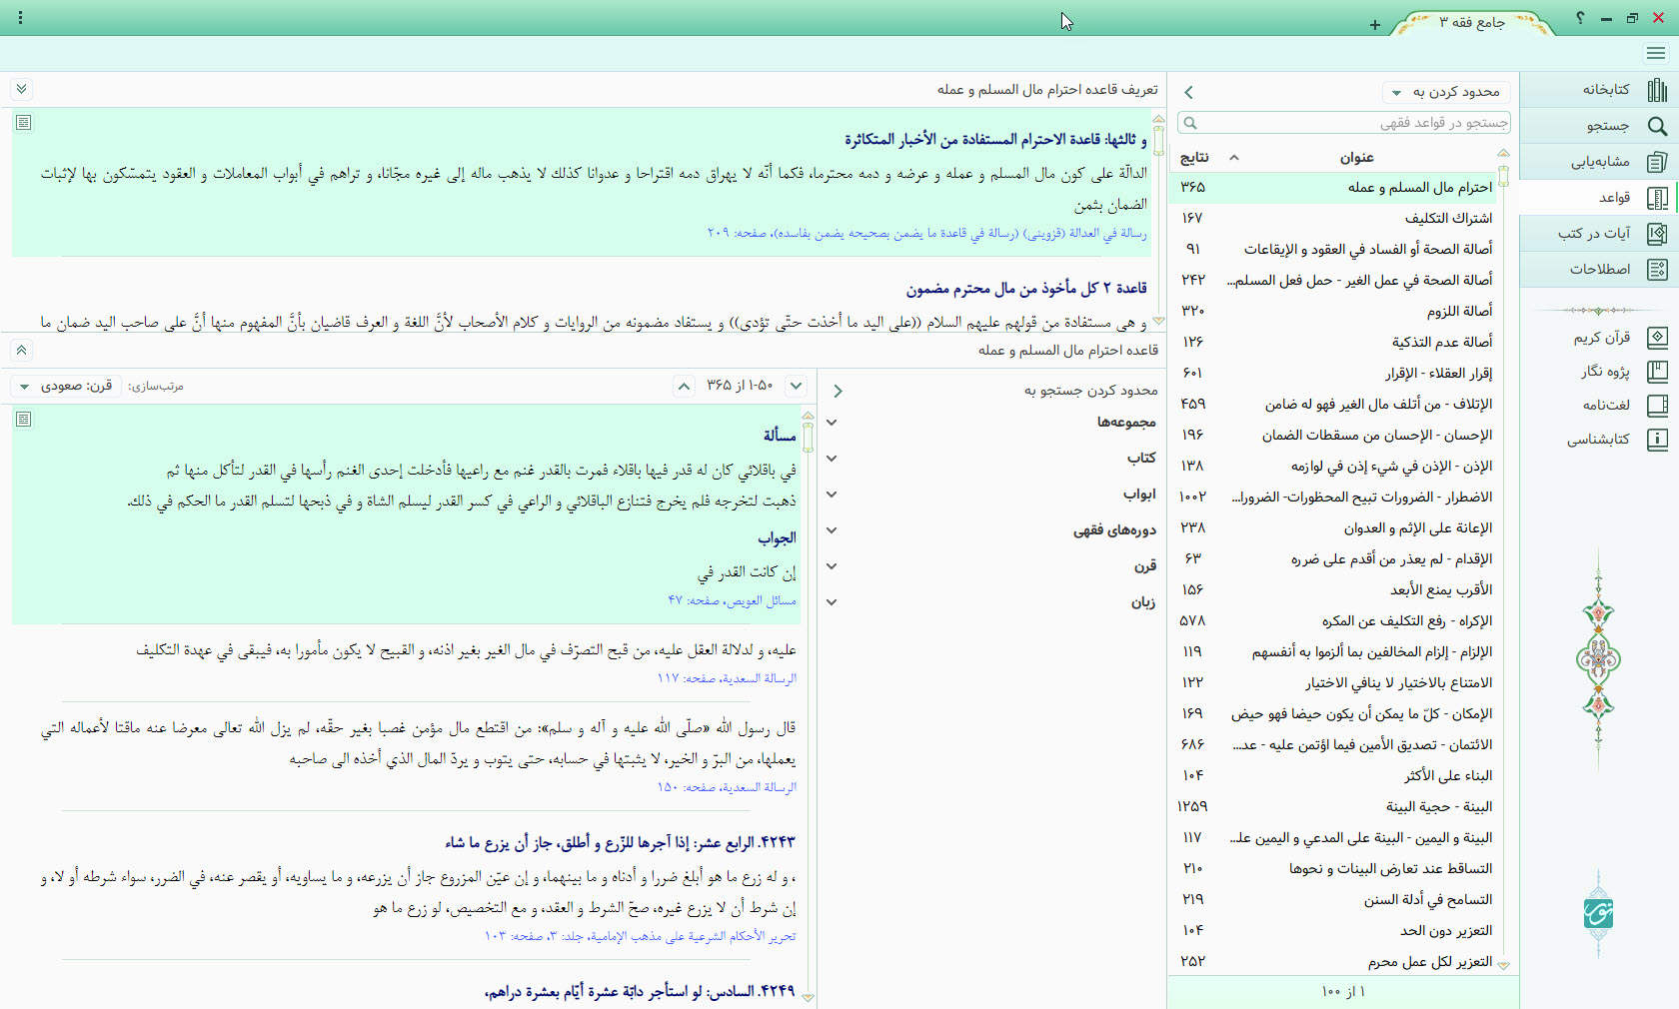1679x1009 pixels.
Task: Open the محدود کردن به dropdown
Action: pos(1446,92)
